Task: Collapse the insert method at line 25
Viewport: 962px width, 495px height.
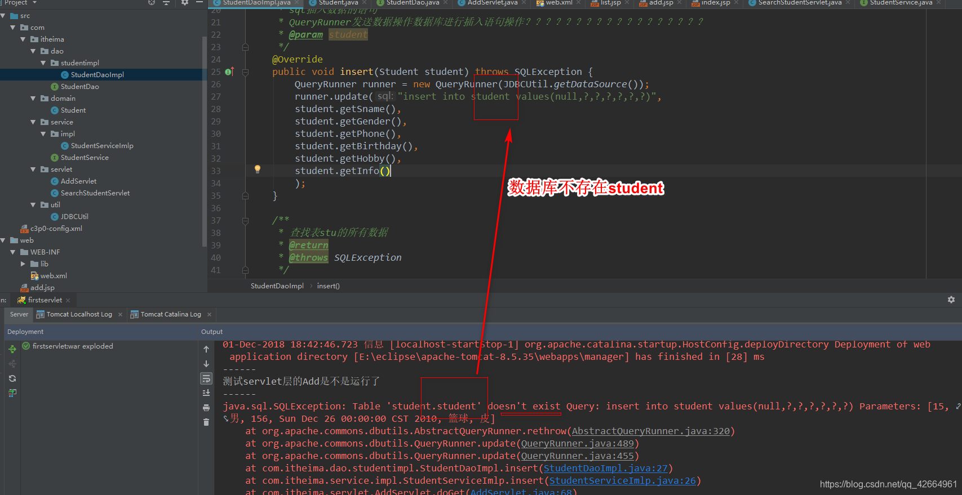Action: click(245, 72)
